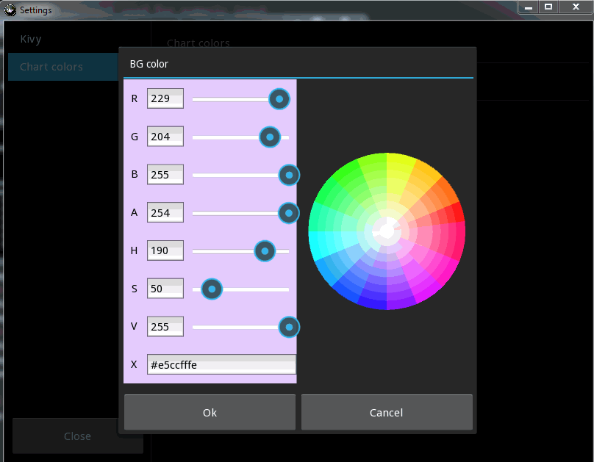The width and height of the screenshot is (594, 462).
Task: Click the R slider handle
Action: coord(279,99)
